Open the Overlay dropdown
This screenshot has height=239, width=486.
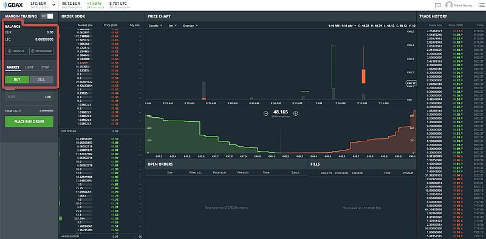[x=190, y=25]
